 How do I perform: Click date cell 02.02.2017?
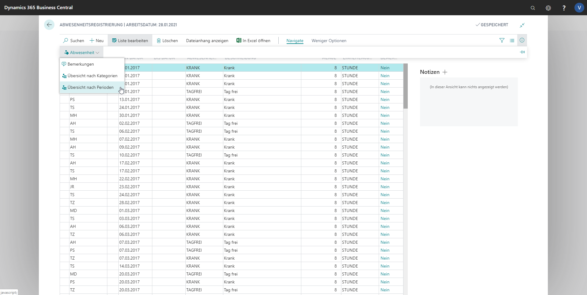(135, 123)
